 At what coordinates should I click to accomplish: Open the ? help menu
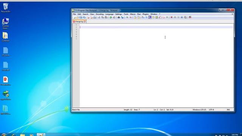pyautogui.click(x=160, y=14)
